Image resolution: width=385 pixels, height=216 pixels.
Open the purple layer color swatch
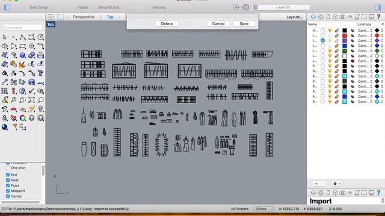click(345, 41)
